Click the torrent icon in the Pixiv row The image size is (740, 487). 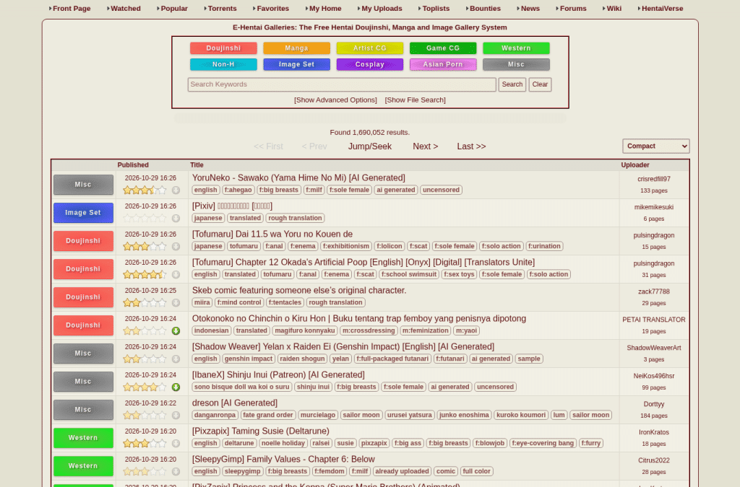[176, 219]
